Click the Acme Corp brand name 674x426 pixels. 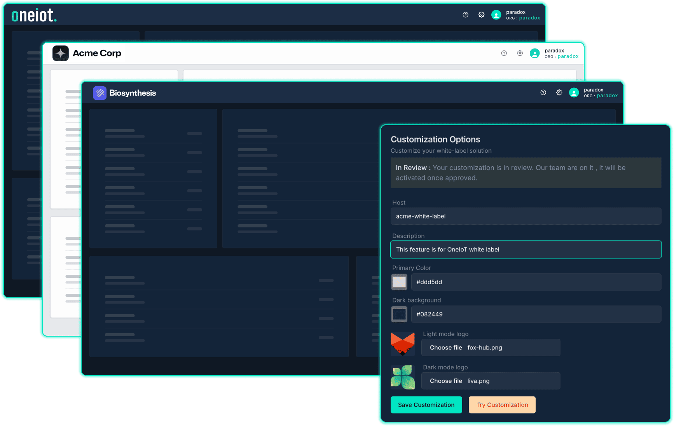click(97, 53)
